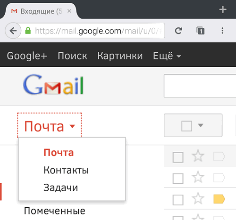Screen dimensions: 236x220
Task: Click the green padlock security icon
Action: [x=28, y=31]
